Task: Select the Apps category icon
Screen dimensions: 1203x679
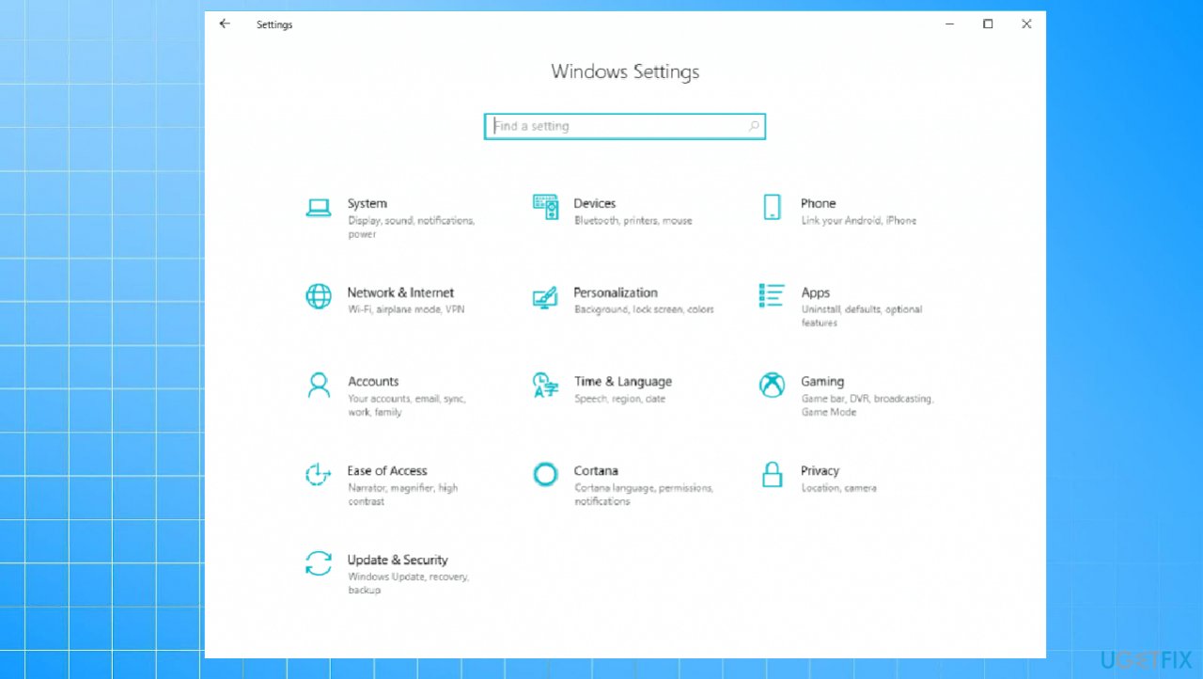Action: pyautogui.click(x=771, y=296)
